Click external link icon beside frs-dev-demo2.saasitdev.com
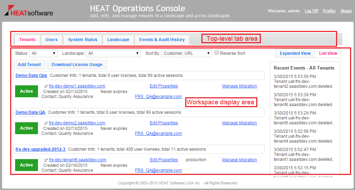355x190 pixels. point(46,123)
